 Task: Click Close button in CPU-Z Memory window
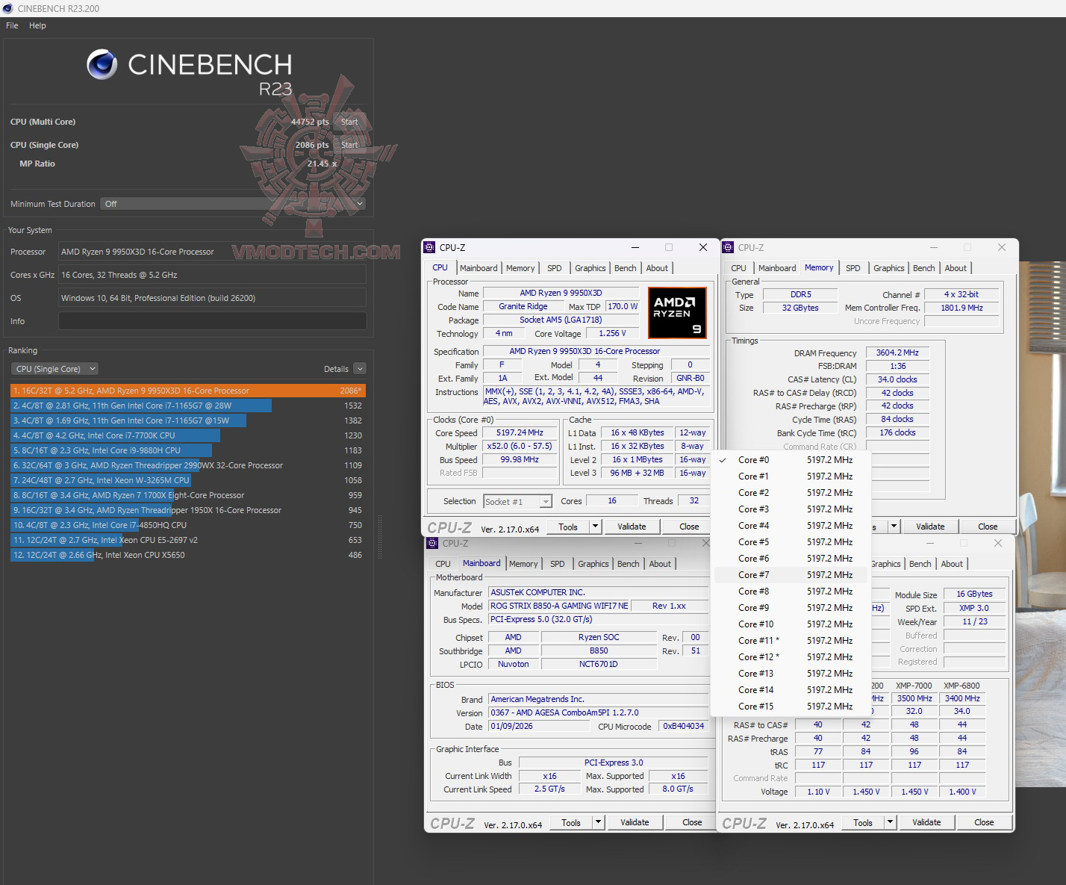click(x=988, y=527)
